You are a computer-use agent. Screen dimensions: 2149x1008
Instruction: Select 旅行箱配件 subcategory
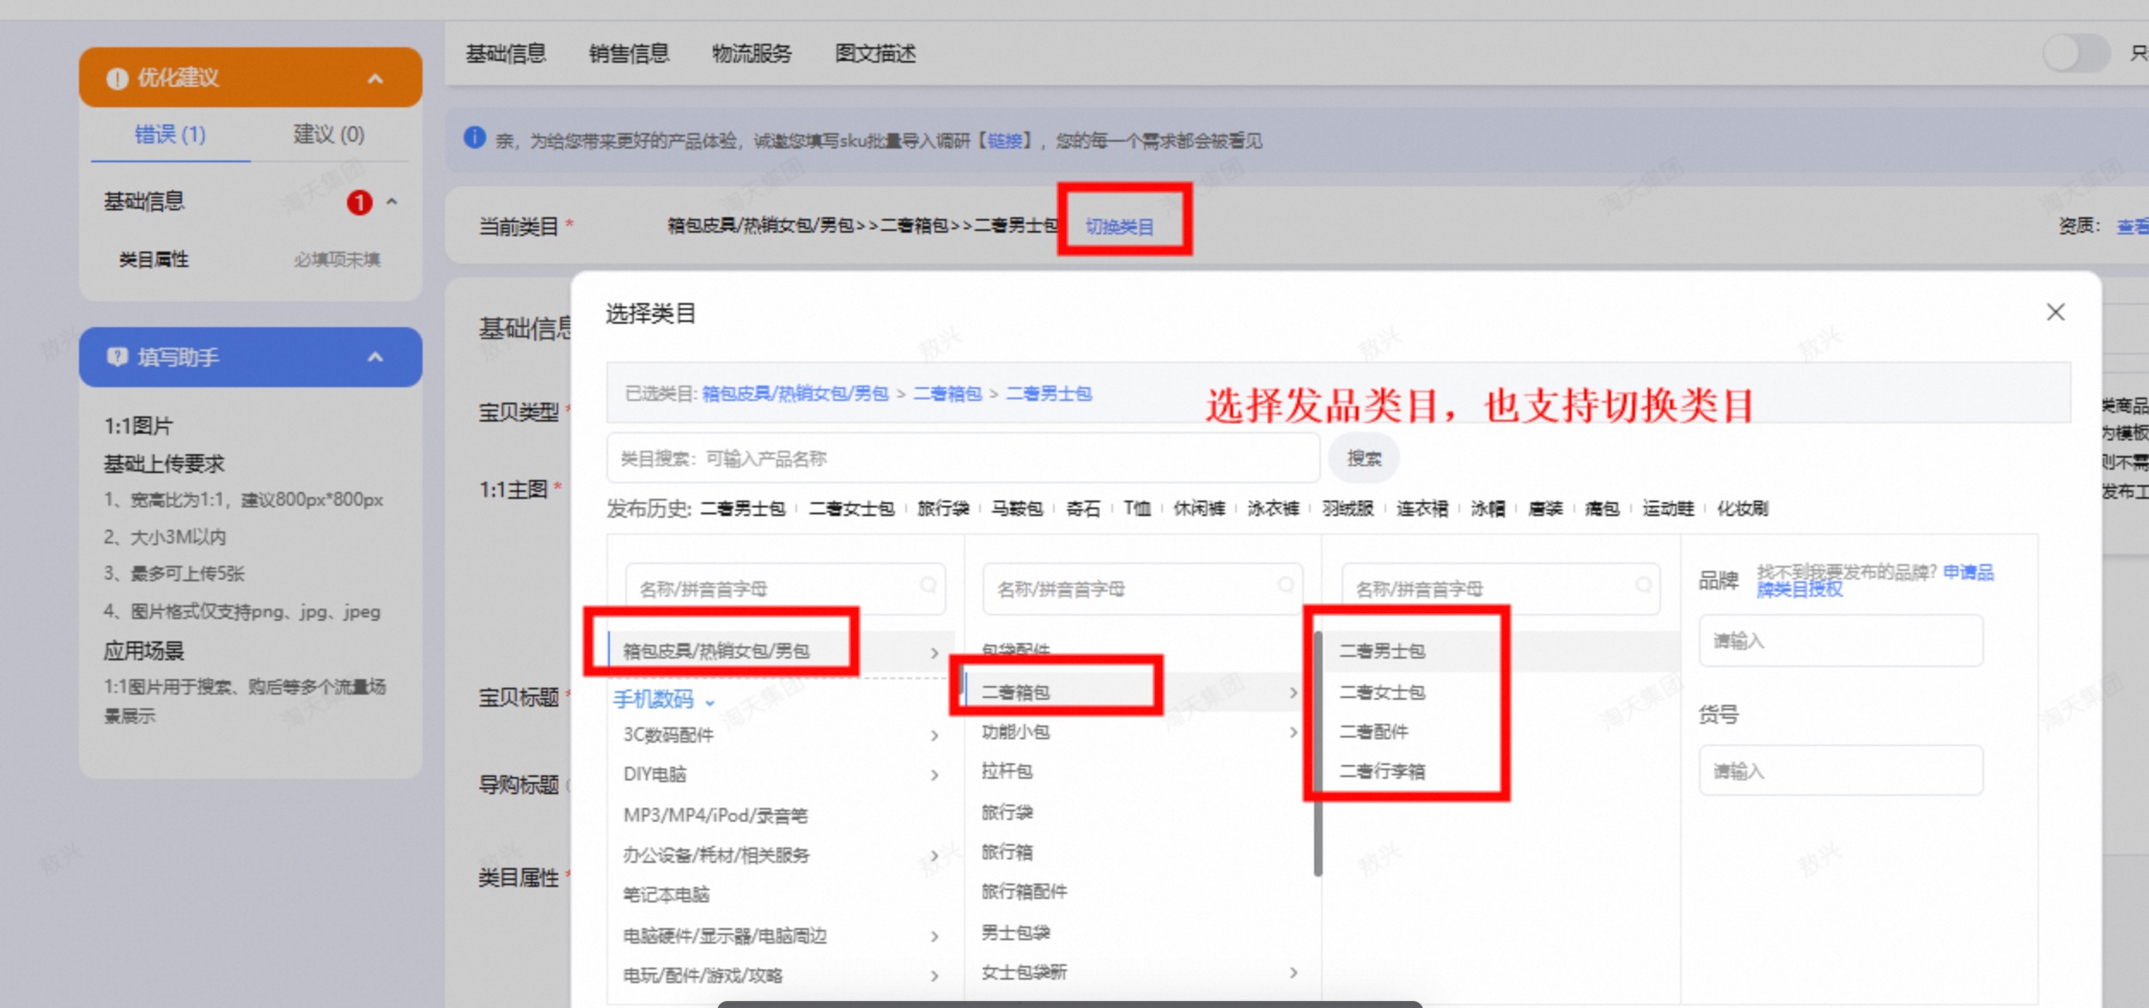pos(1025,892)
